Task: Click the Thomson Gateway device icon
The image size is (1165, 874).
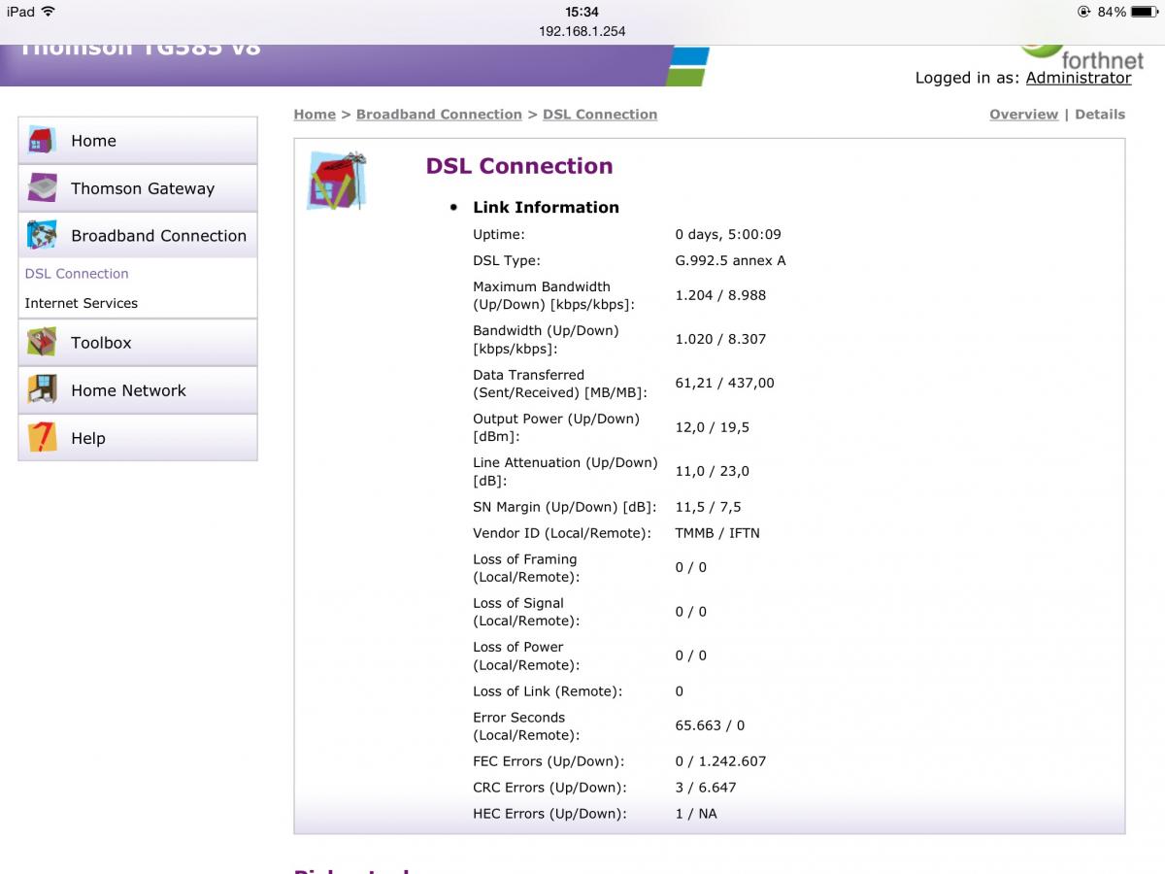Action: [42, 188]
